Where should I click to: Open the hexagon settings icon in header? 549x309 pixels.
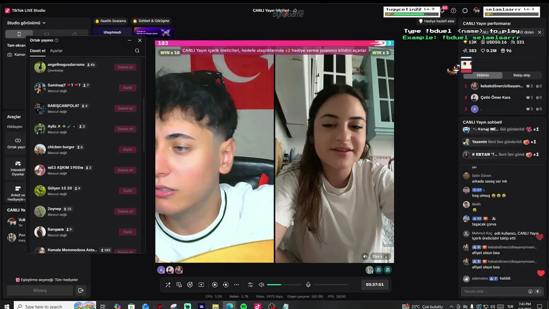pyautogui.click(x=465, y=10)
